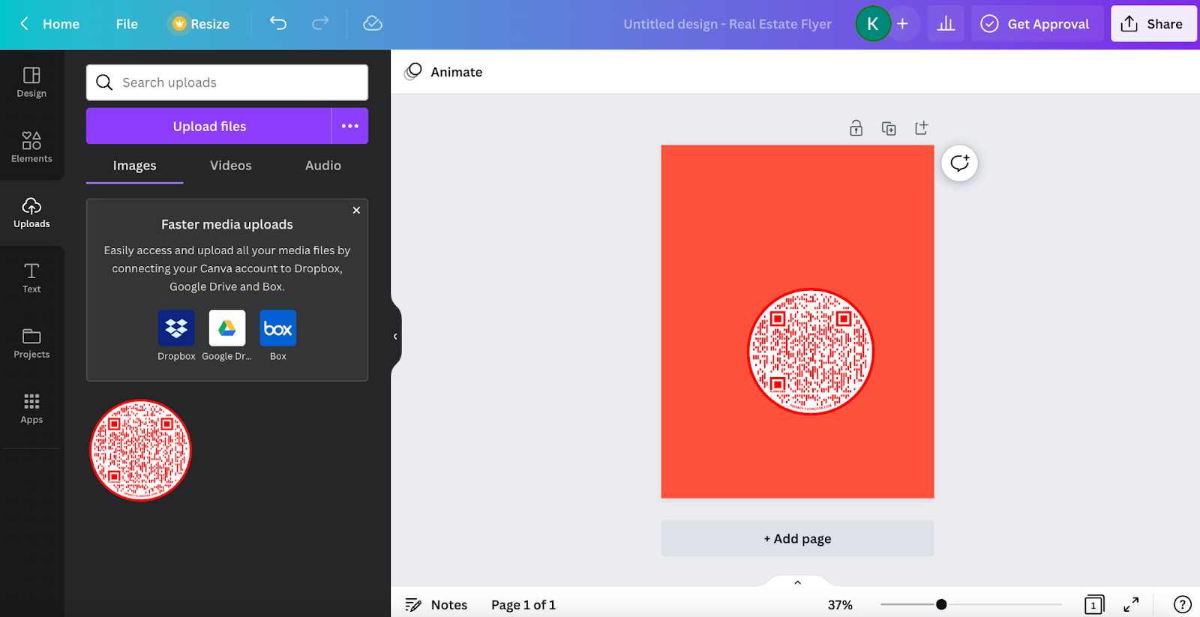
Task: Add a new page via page icon
Action: [922, 128]
